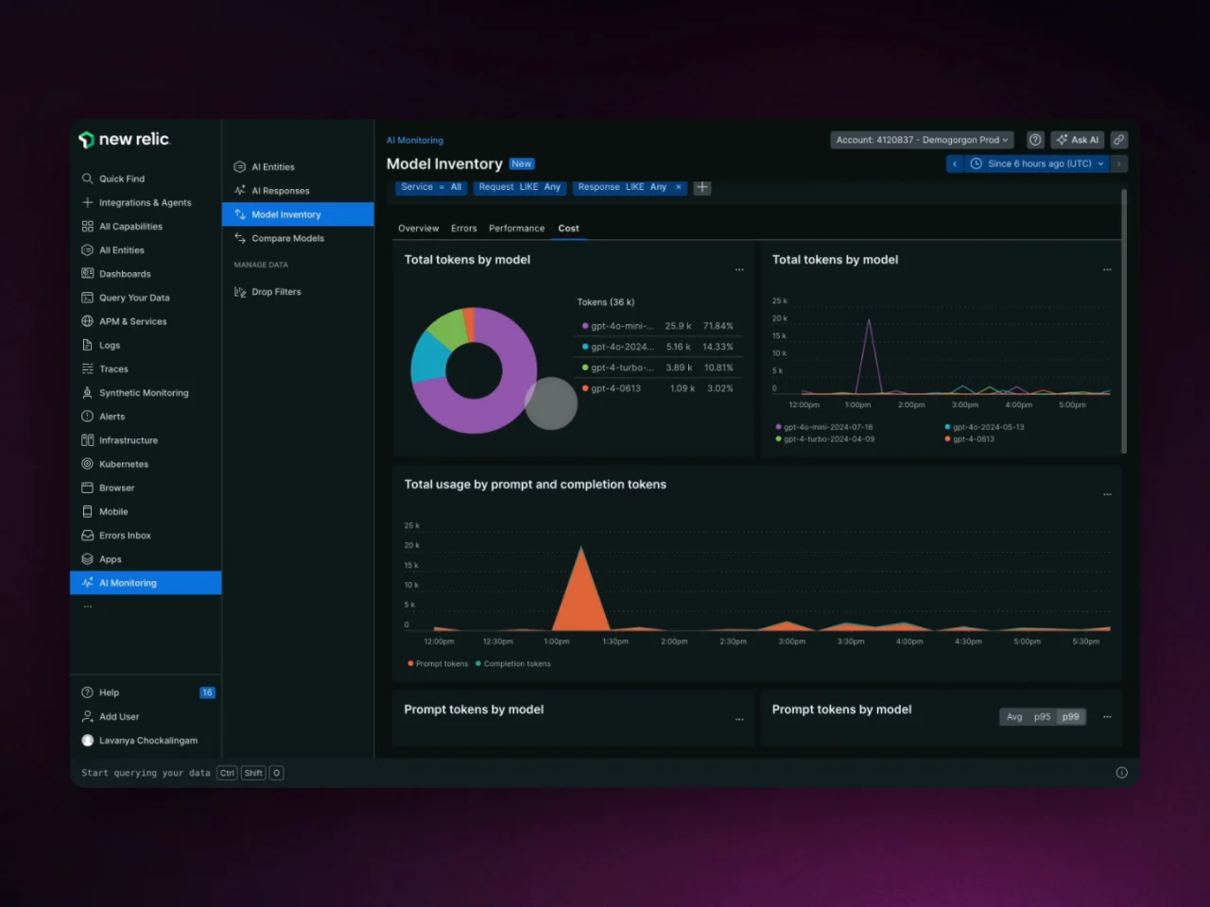Screen dimensions: 1210x907
Task: Copy permalink using the link icon
Action: coord(1119,140)
